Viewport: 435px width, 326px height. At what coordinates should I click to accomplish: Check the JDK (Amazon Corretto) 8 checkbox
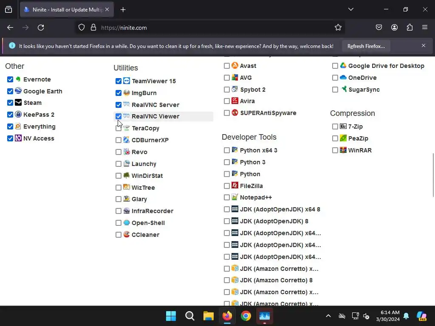227,280
